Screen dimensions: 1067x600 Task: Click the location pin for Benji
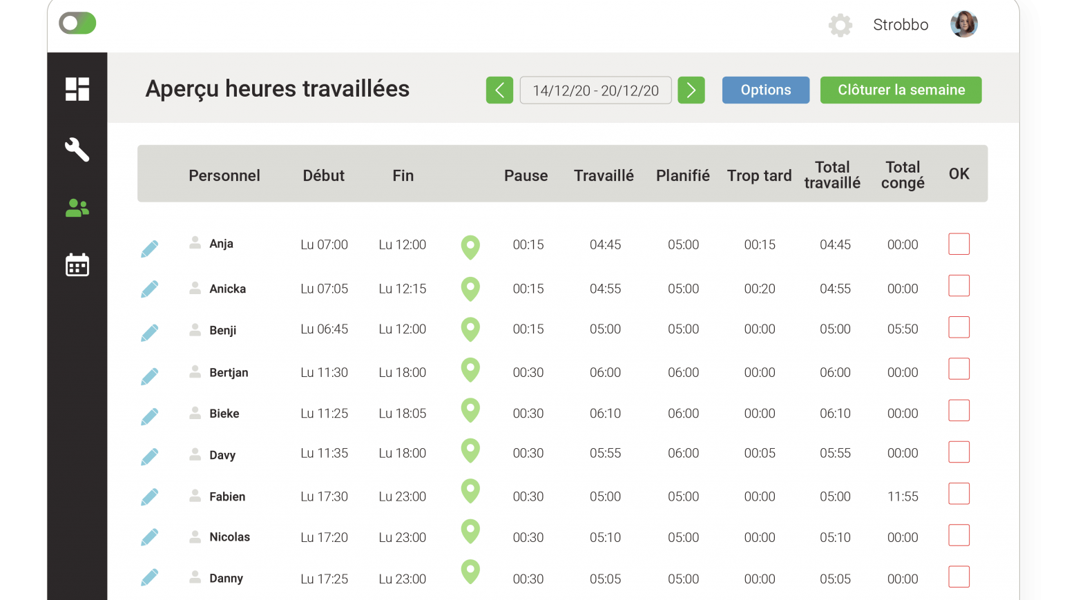470,329
